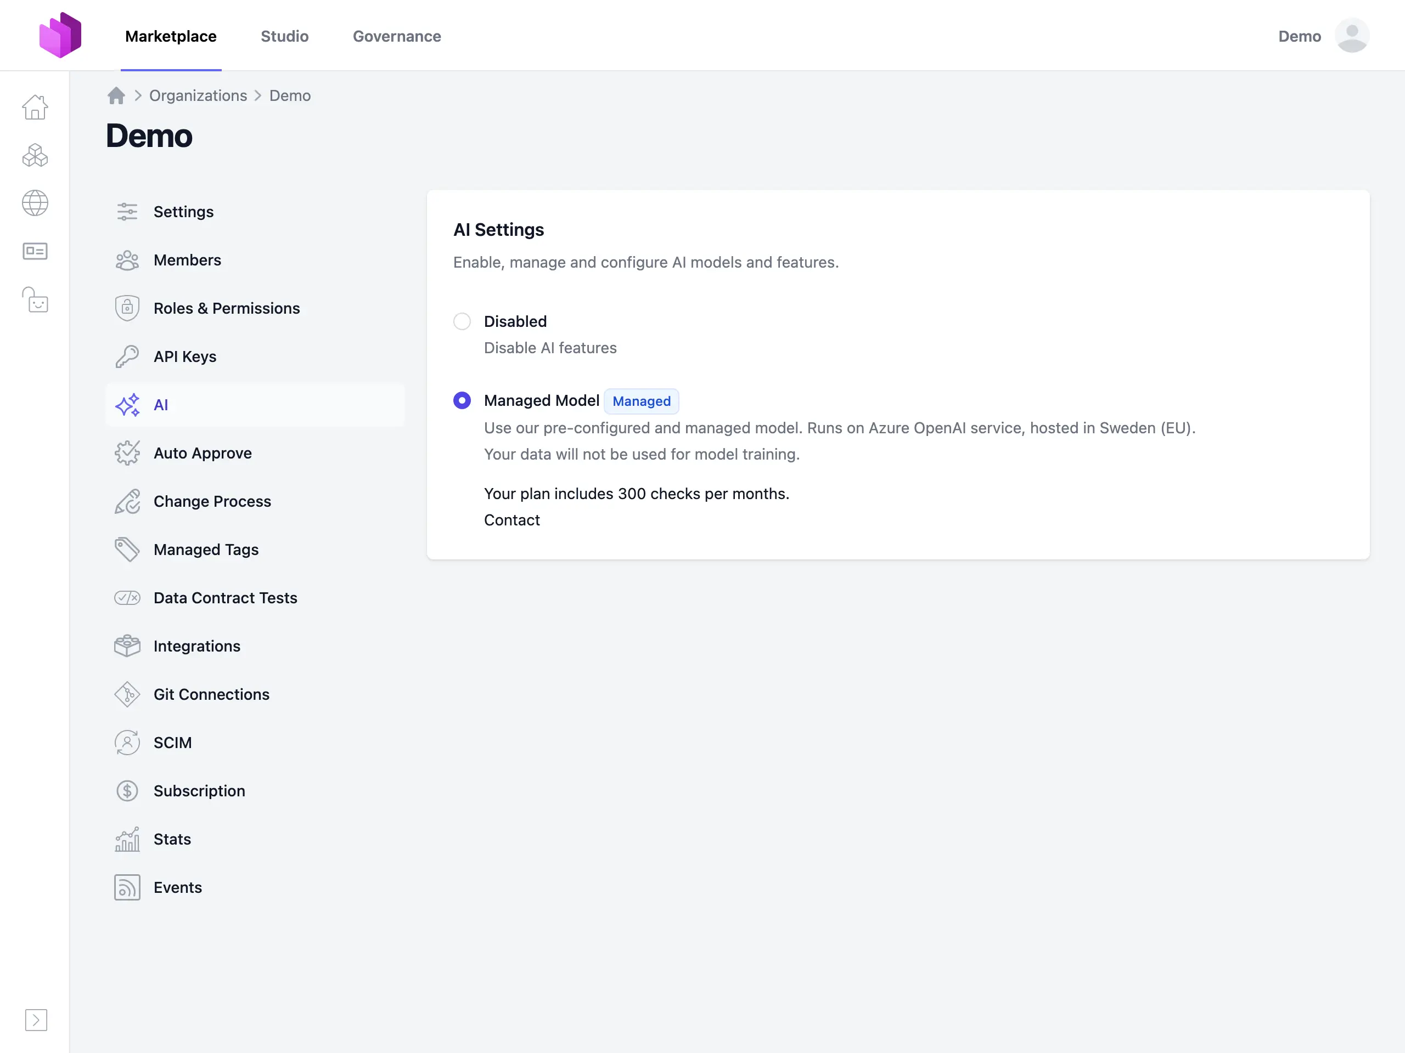Select the Disabled radio option
Screen dimensions: 1405x1053
[x=462, y=321]
